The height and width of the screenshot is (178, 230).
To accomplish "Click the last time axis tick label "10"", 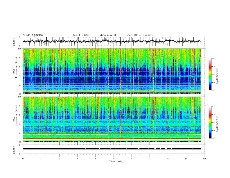I will point(204,159).
